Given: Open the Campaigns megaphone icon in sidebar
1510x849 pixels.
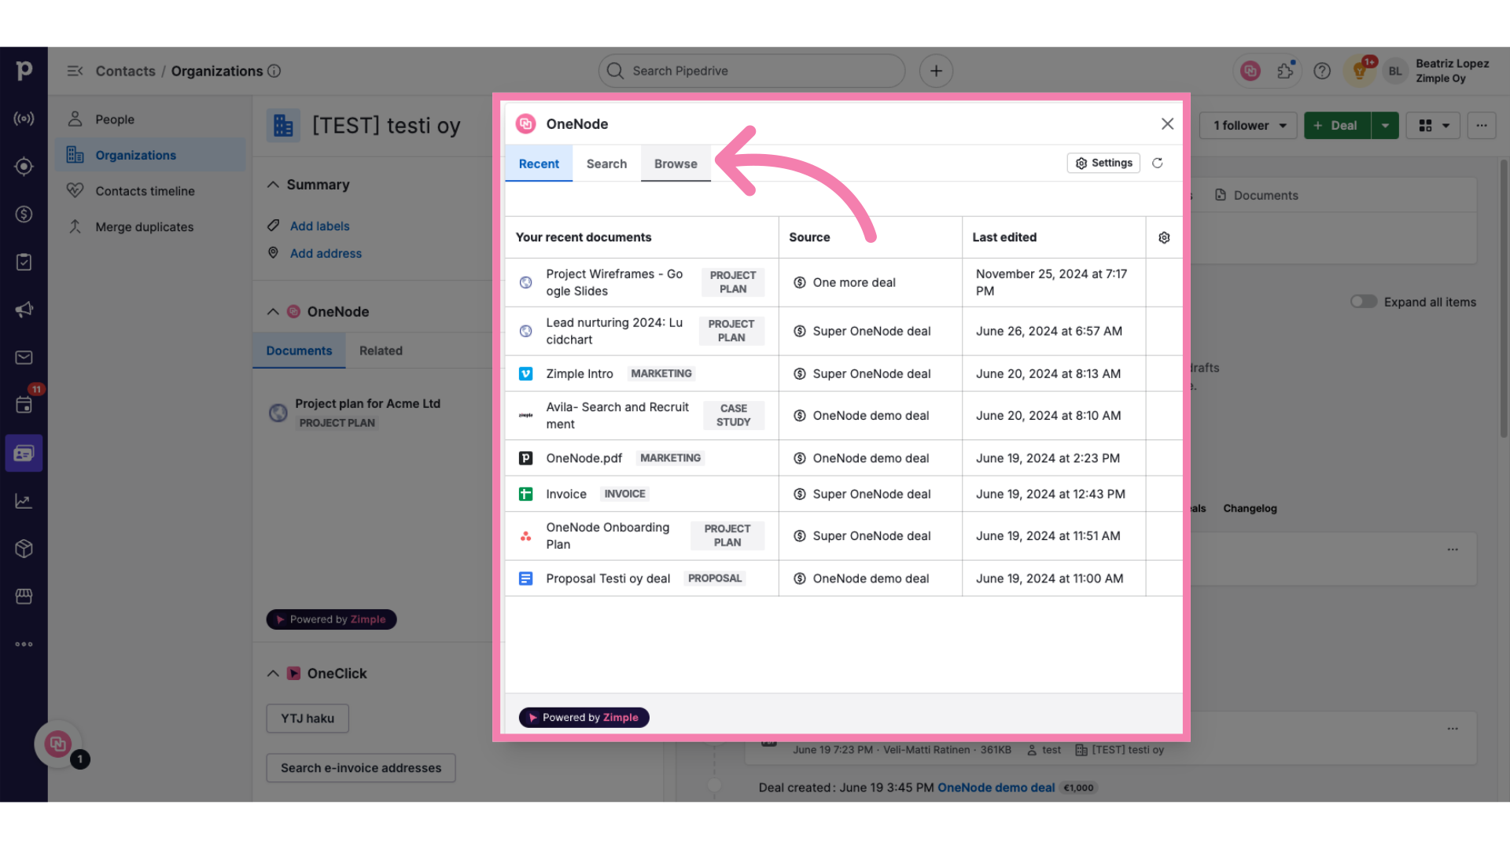Looking at the screenshot, I should 24,310.
